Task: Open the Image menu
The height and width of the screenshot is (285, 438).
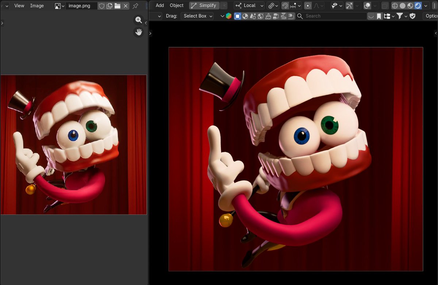Action: (x=37, y=6)
